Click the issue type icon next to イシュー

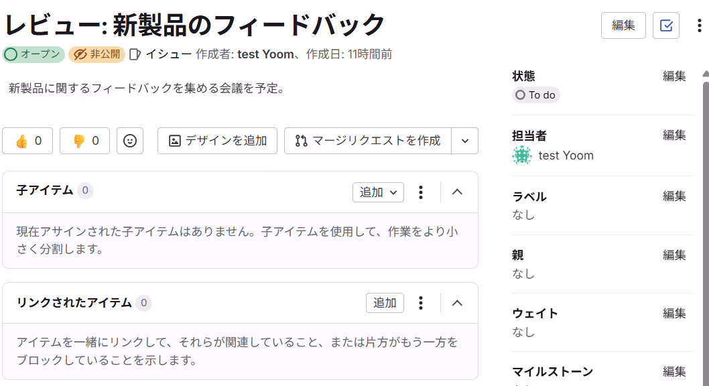point(135,55)
